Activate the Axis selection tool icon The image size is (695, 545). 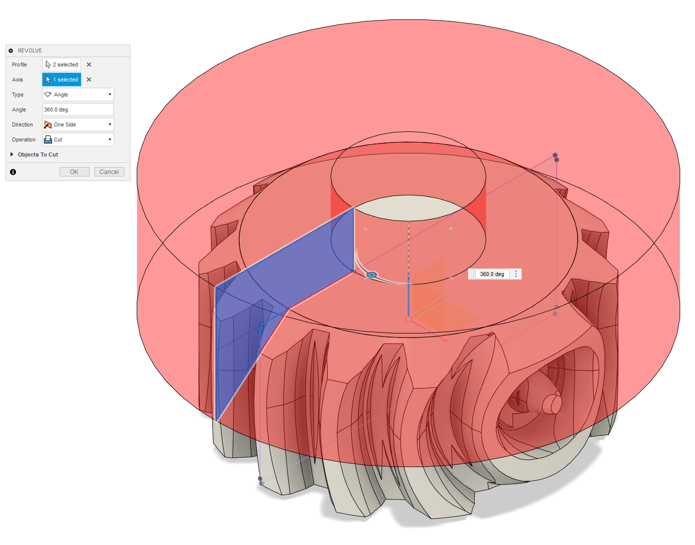[48, 79]
